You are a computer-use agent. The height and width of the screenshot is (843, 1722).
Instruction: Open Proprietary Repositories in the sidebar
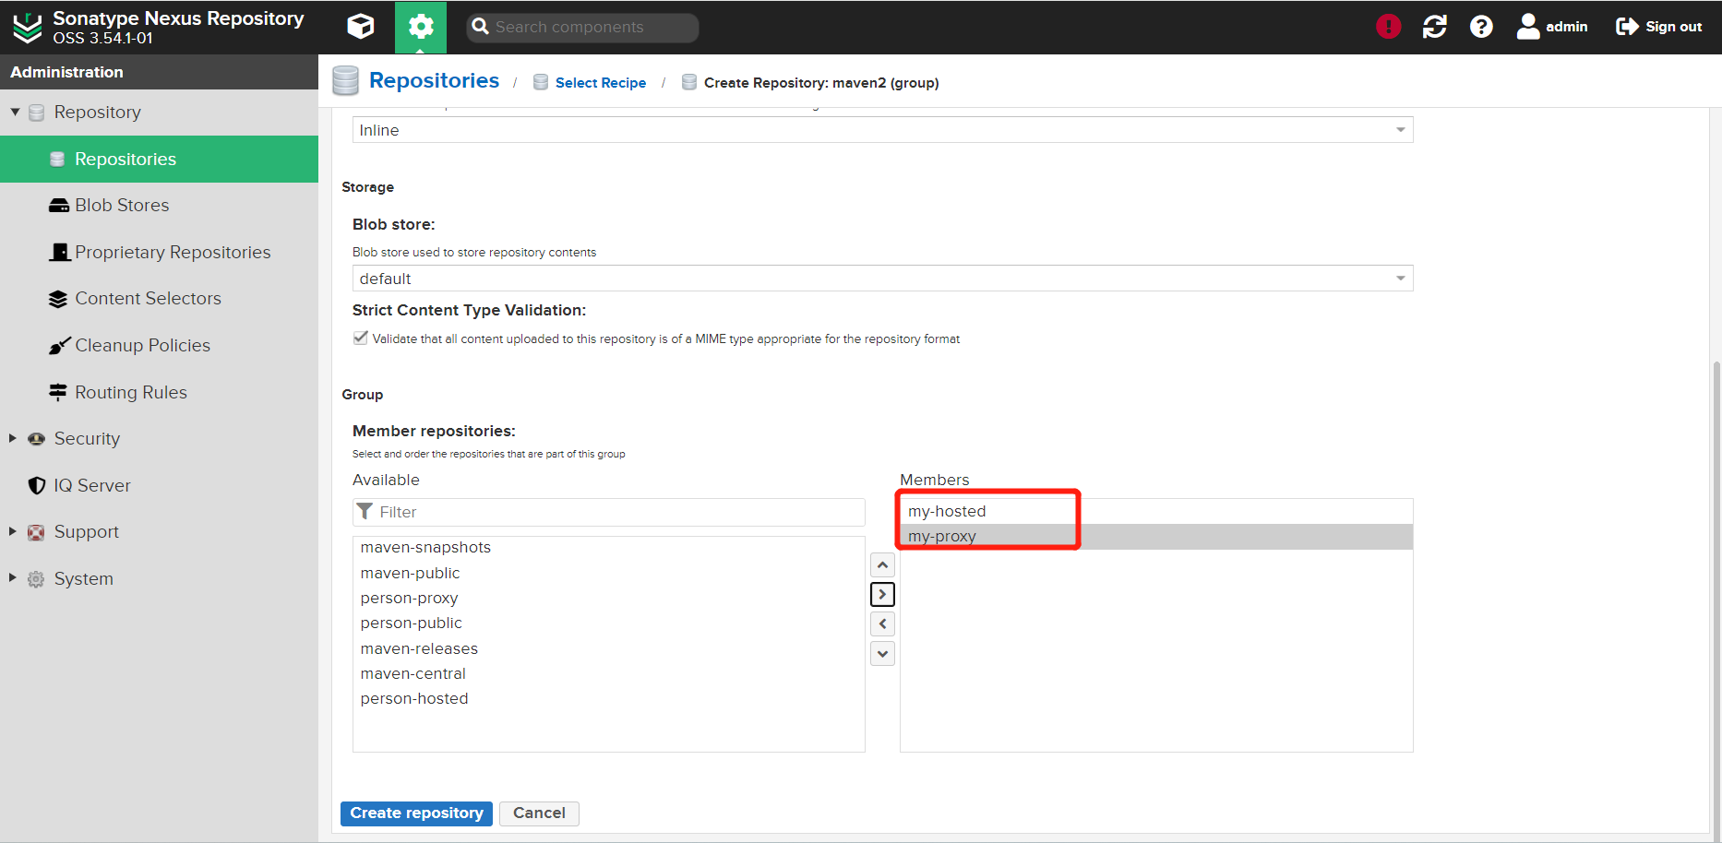pyautogui.click(x=159, y=252)
